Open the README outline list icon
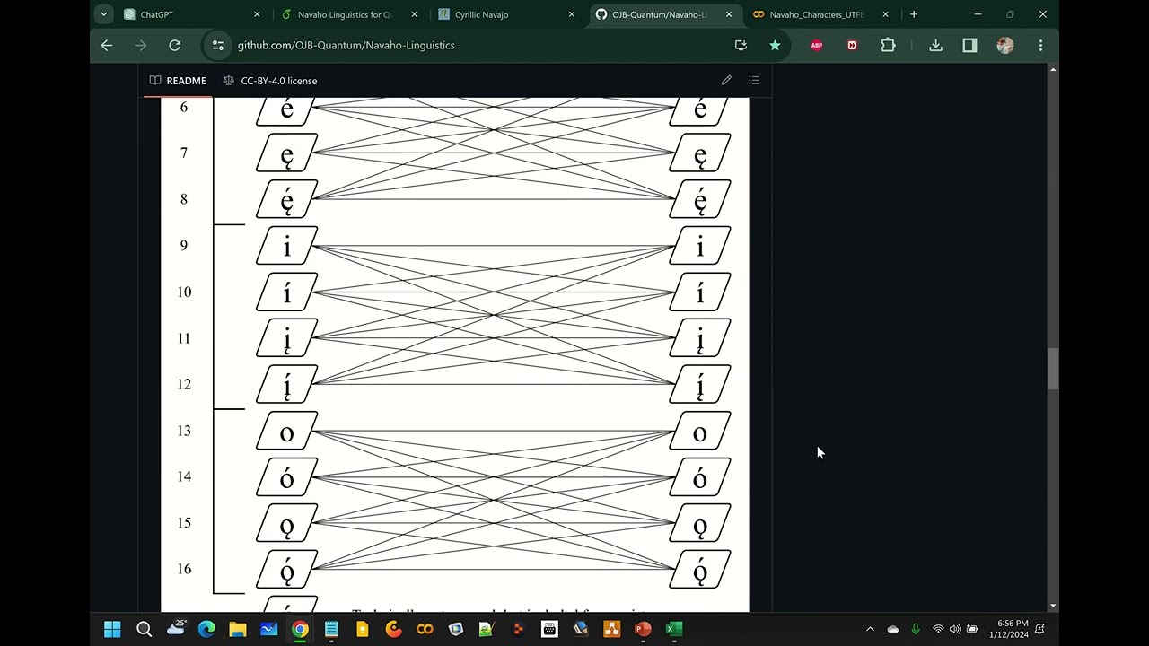The width and height of the screenshot is (1149, 646). pyautogui.click(x=754, y=81)
